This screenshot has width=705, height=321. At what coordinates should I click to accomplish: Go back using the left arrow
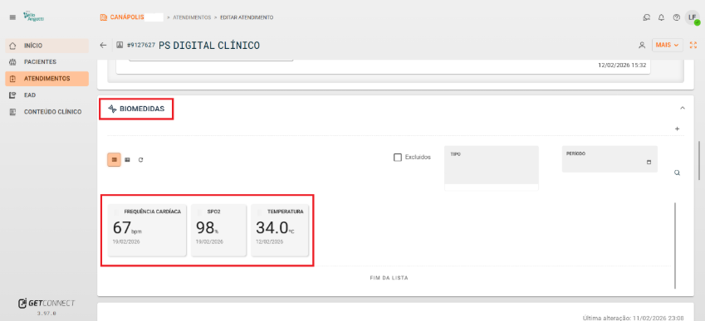[x=104, y=46]
